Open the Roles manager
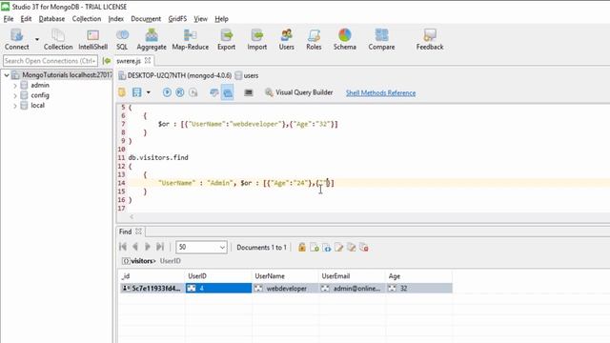The image size is (610, 343). pos(314,39)
